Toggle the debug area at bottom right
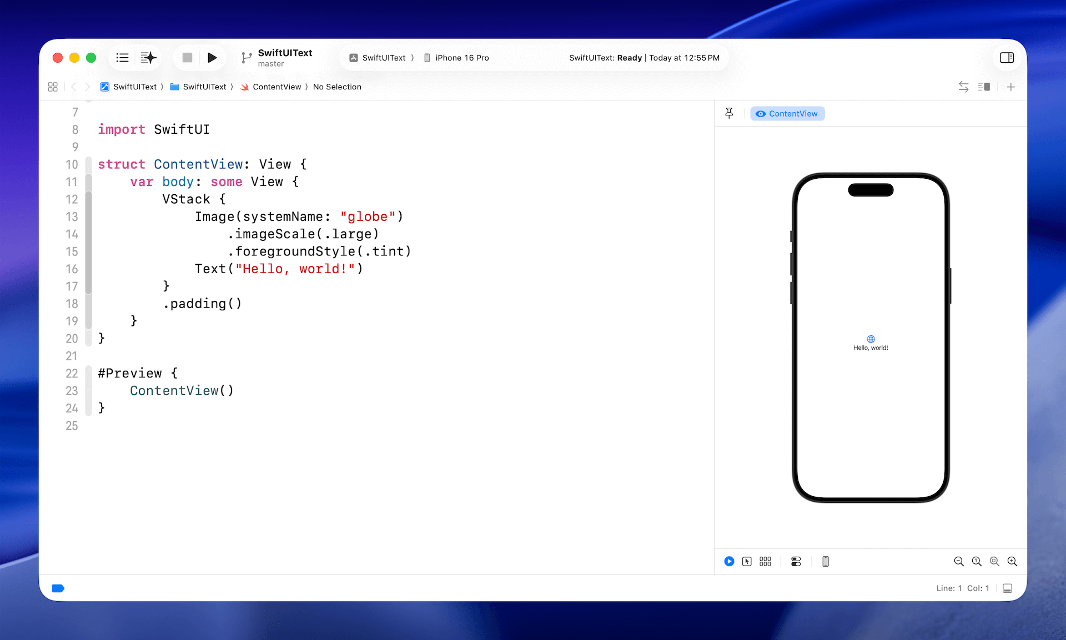The width and height of the screenshot is (1066, 640). [1008, 588]
